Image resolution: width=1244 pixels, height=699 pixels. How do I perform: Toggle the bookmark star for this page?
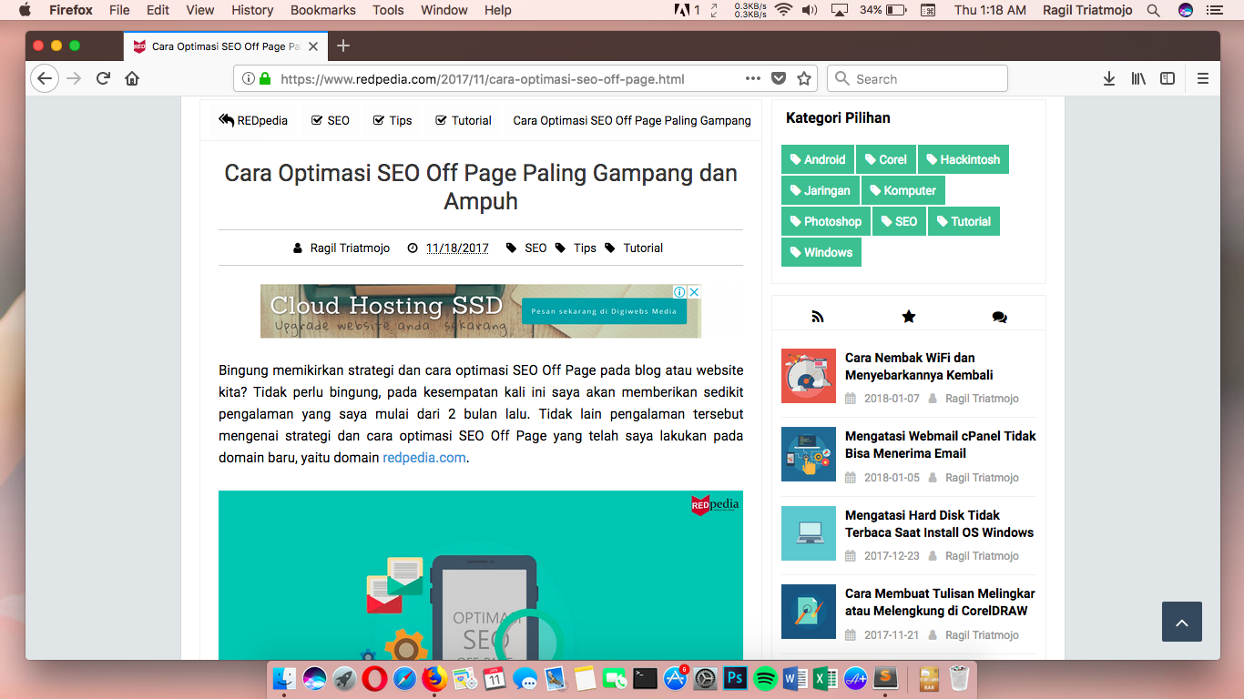pos(804,78)
